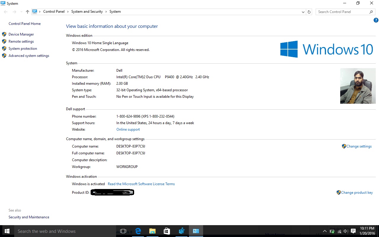Open the blue Help button

pyautogui.click(x=376, y=20)
